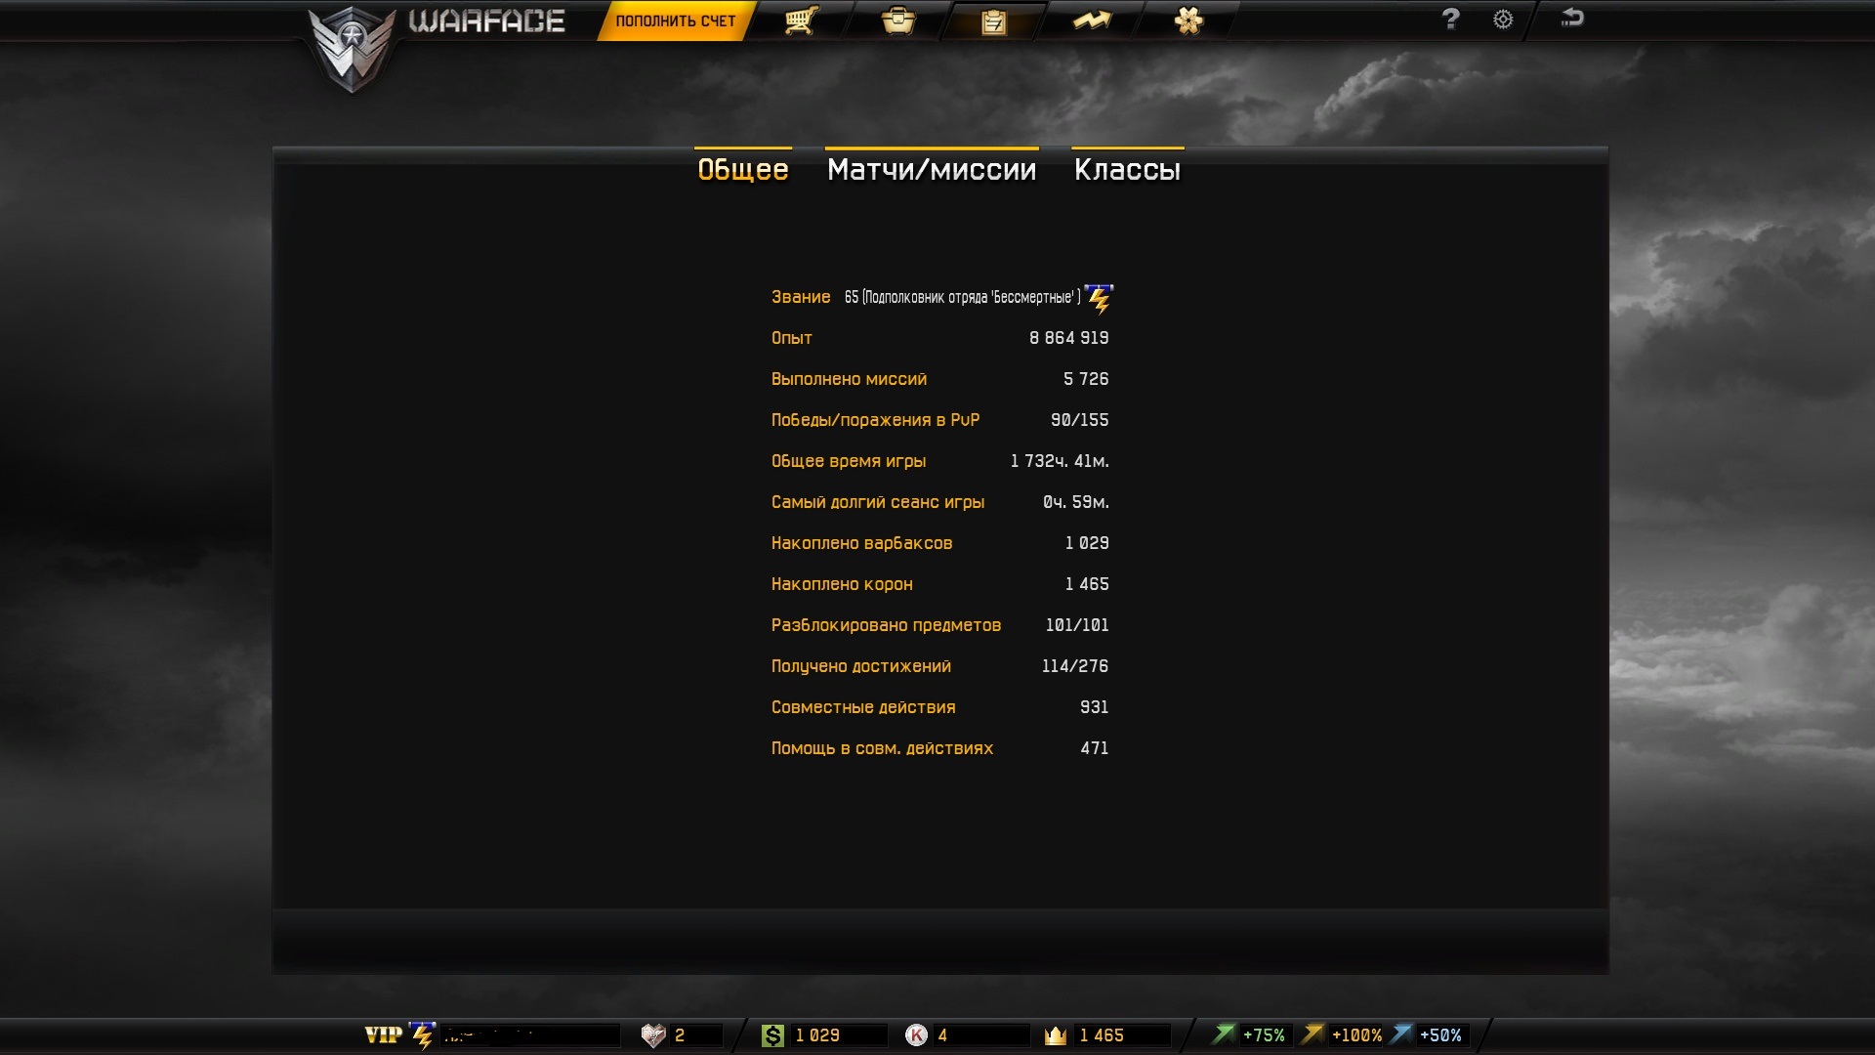Click the red K credits icon
This screenshot has height=1055, width=1875.
click(916, 1035)
